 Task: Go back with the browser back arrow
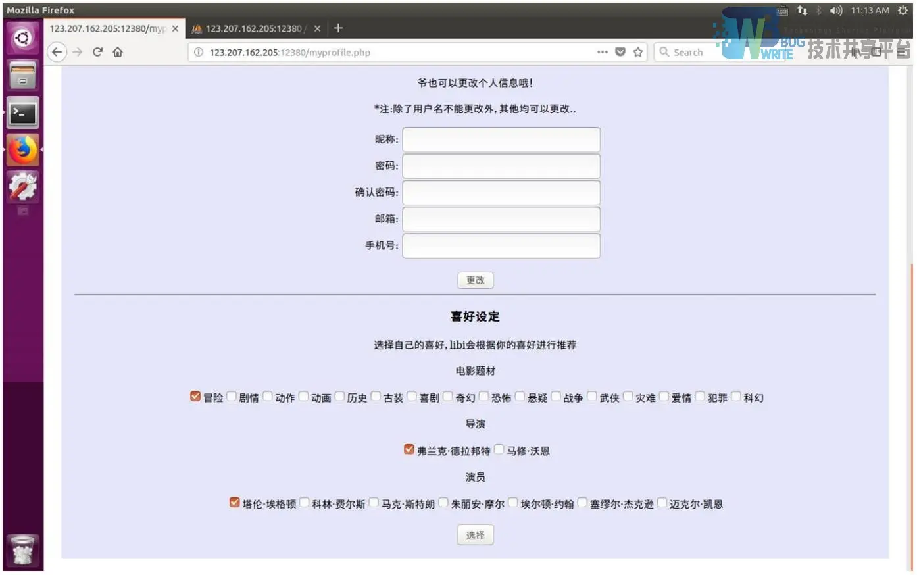(x=58, y=52)
